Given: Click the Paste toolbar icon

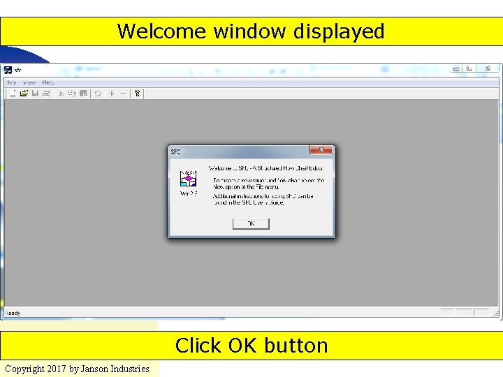Looking at the screenshot, I should pyautogui.click(x=83, y=94).
